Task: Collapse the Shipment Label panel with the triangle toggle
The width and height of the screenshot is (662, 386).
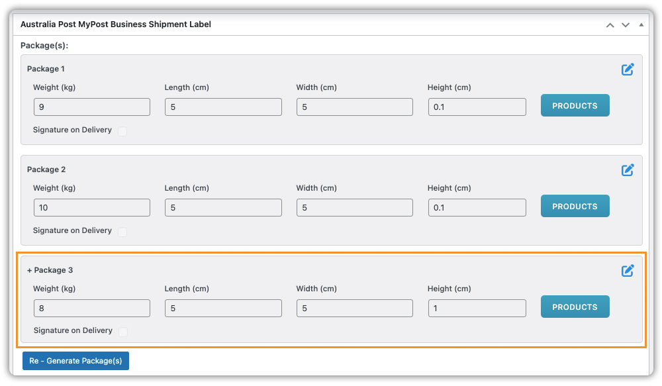Action: [641, 25]
